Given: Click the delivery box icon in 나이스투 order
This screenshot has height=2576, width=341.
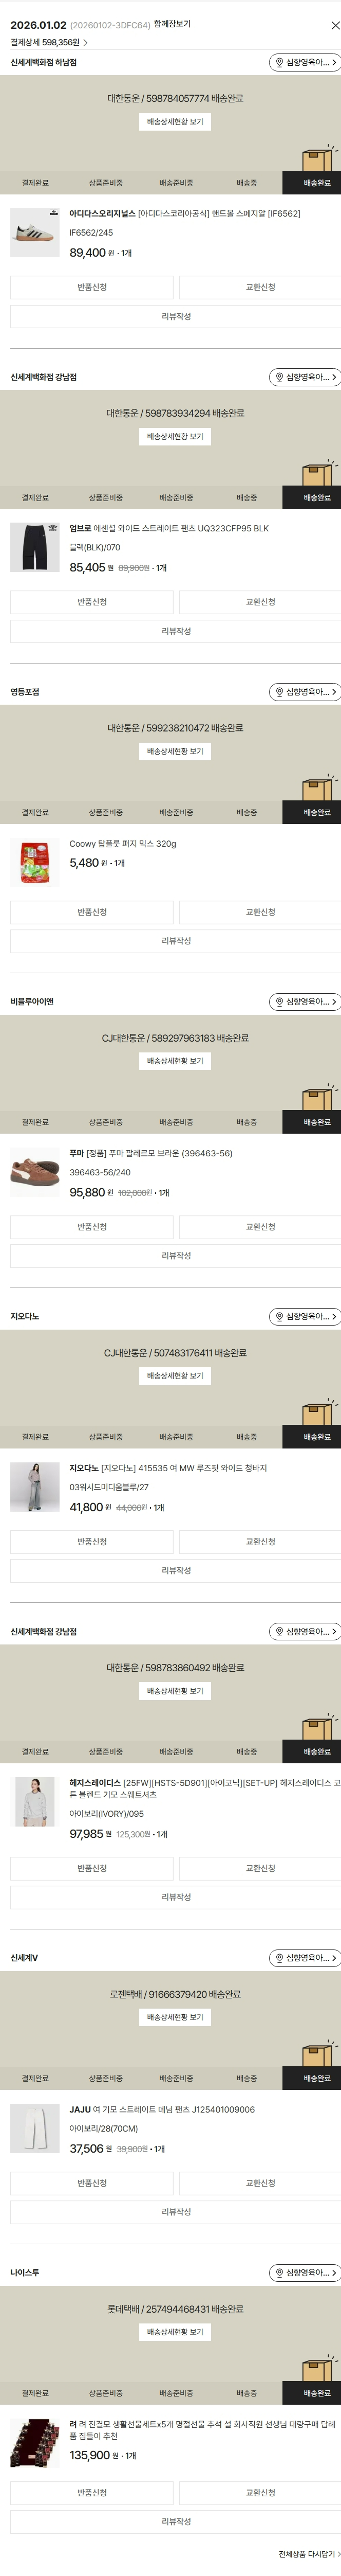Looking at the screenshot, I should (x=317, y=2370).
